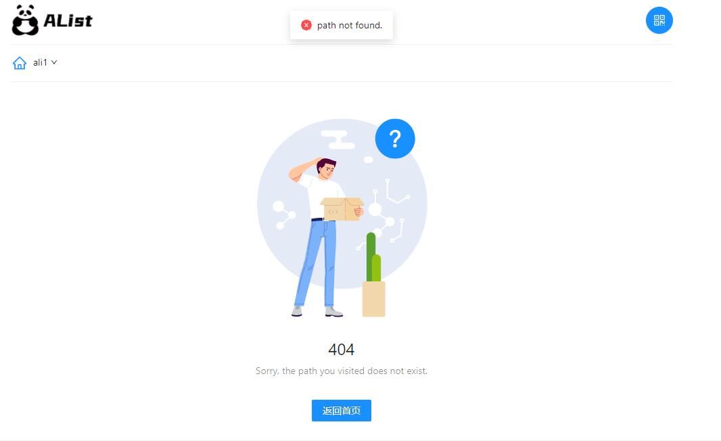721x441 pixels.
Task: Click the AList panda logo
Action: click(25, 20)
